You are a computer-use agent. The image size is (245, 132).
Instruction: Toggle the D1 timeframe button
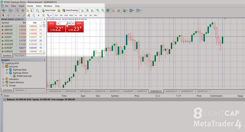coord(86,15)
